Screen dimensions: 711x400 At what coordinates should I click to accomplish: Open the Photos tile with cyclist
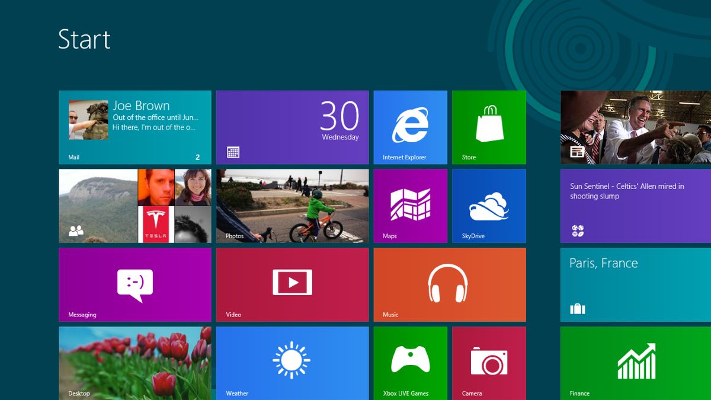pyautogui.click(x=292, y=206)
